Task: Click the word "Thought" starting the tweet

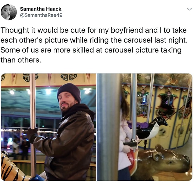Action: coord(15,31)
